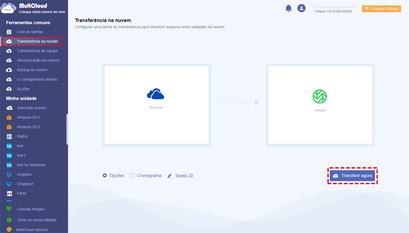Select the Wasabi destination box
Image resolution: width=409 pixels, height=233 pixels.
[x=320, y=105]
